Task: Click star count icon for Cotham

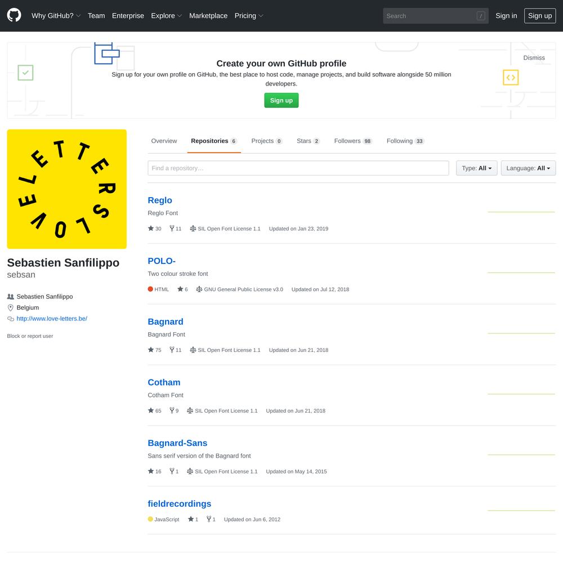Action: 151,410
